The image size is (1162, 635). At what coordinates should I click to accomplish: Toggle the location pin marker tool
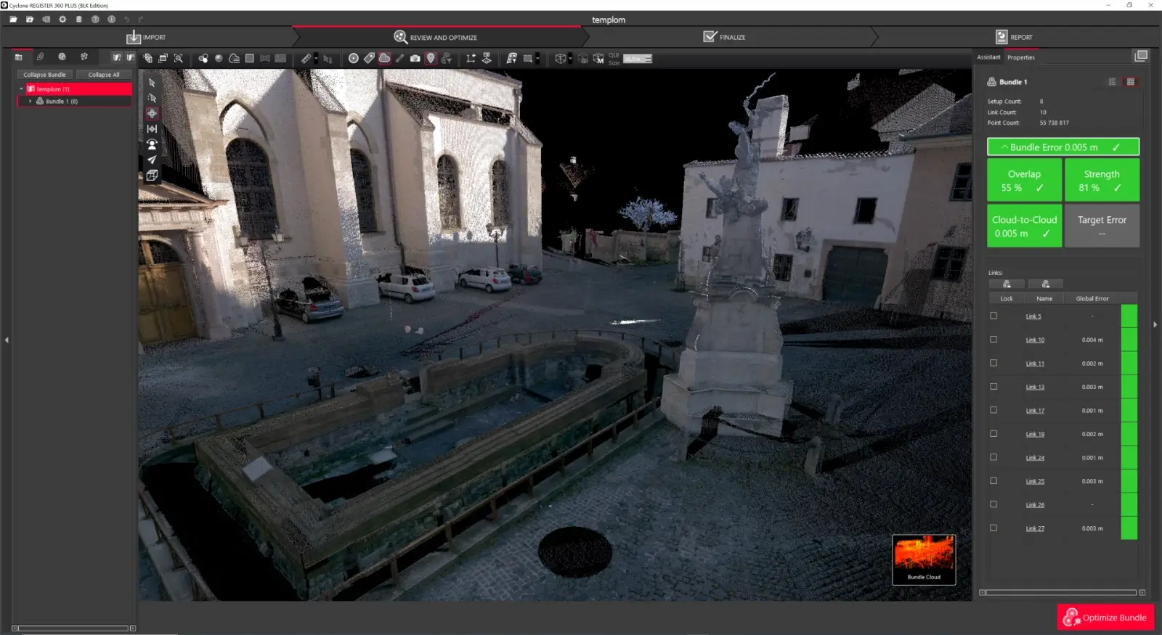(x=431, y=59)
